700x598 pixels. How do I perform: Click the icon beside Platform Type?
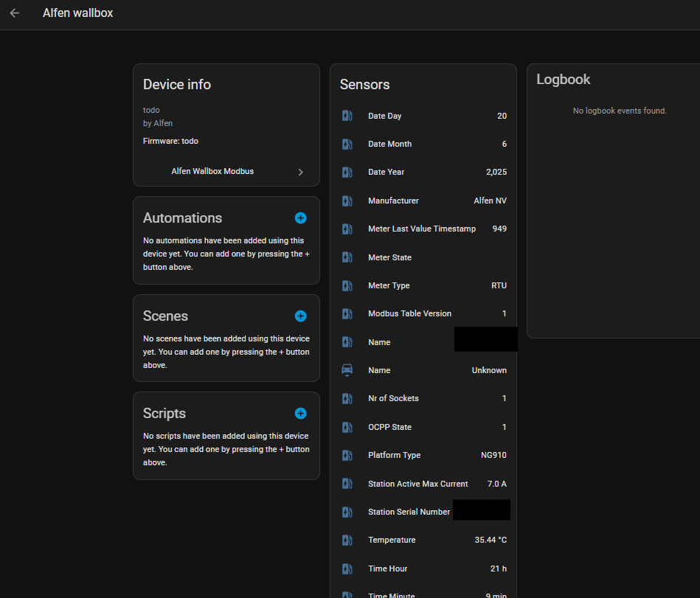tap(347, 455)
